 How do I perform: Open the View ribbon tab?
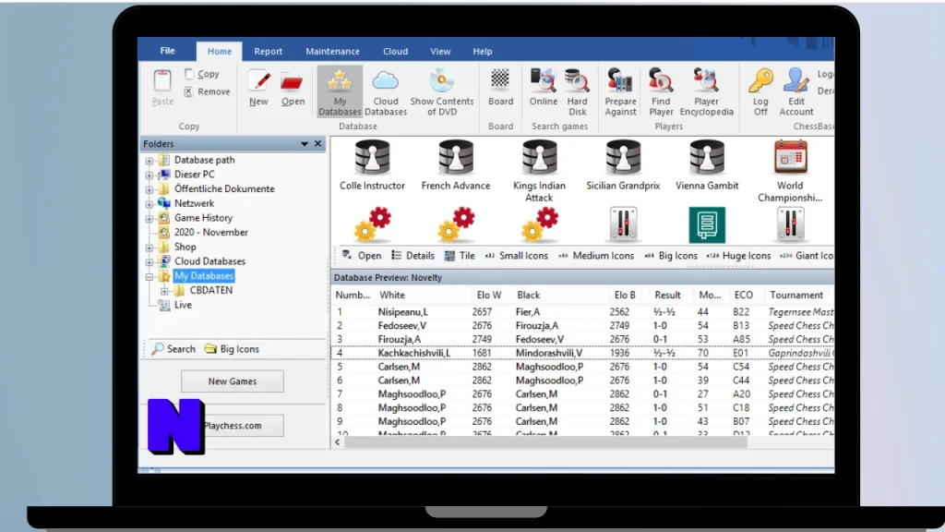440,52
